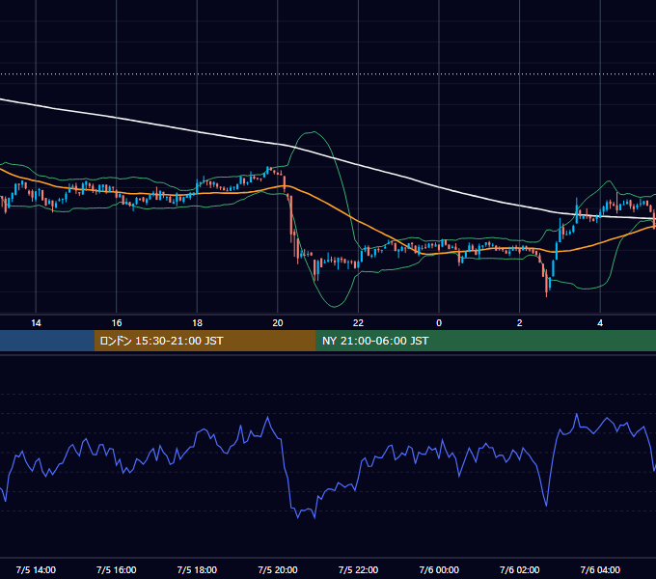
Task: Click the 7/6 00:00 time label
Action: click(x=439, y=570)
